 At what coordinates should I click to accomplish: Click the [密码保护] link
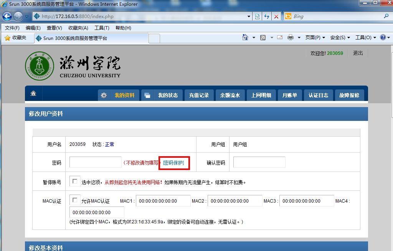coord(174,163)
